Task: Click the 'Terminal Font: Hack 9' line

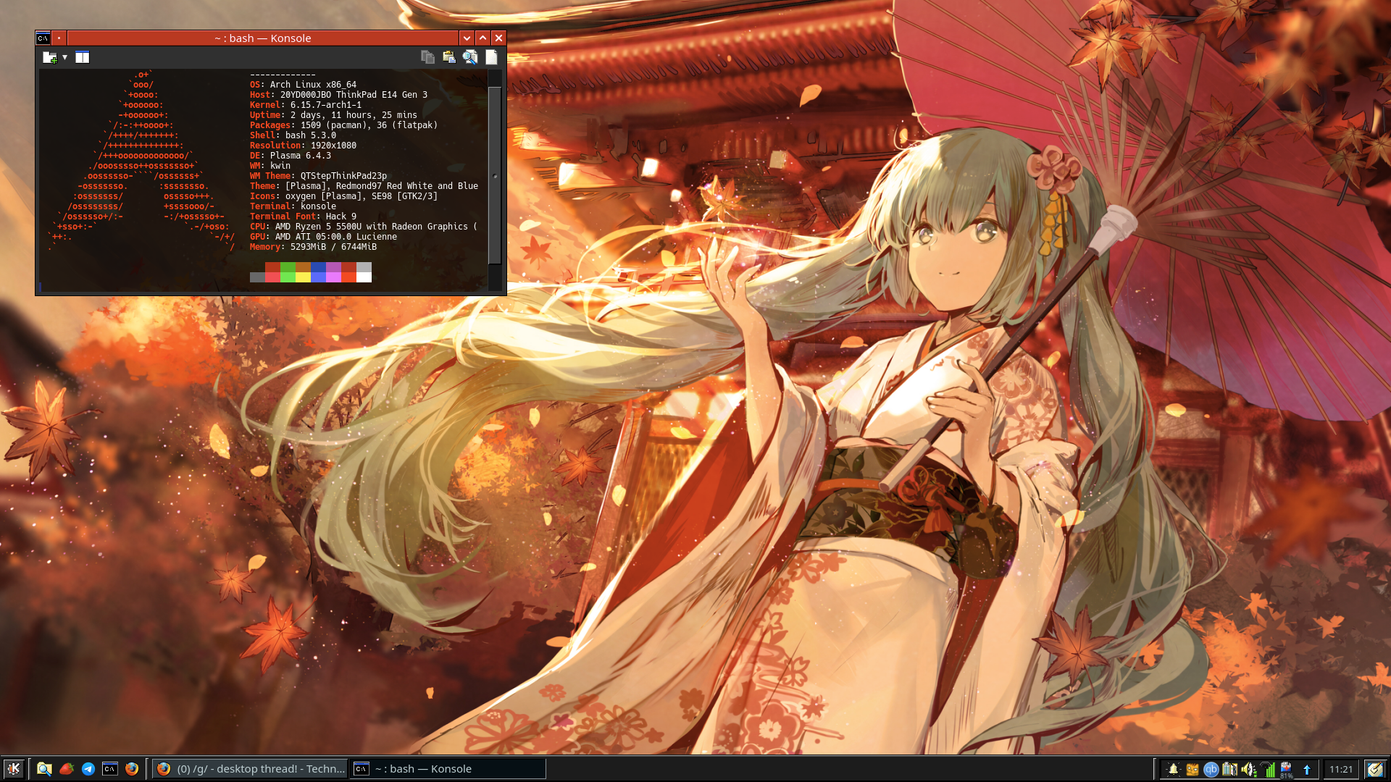Action: (303, 216)
